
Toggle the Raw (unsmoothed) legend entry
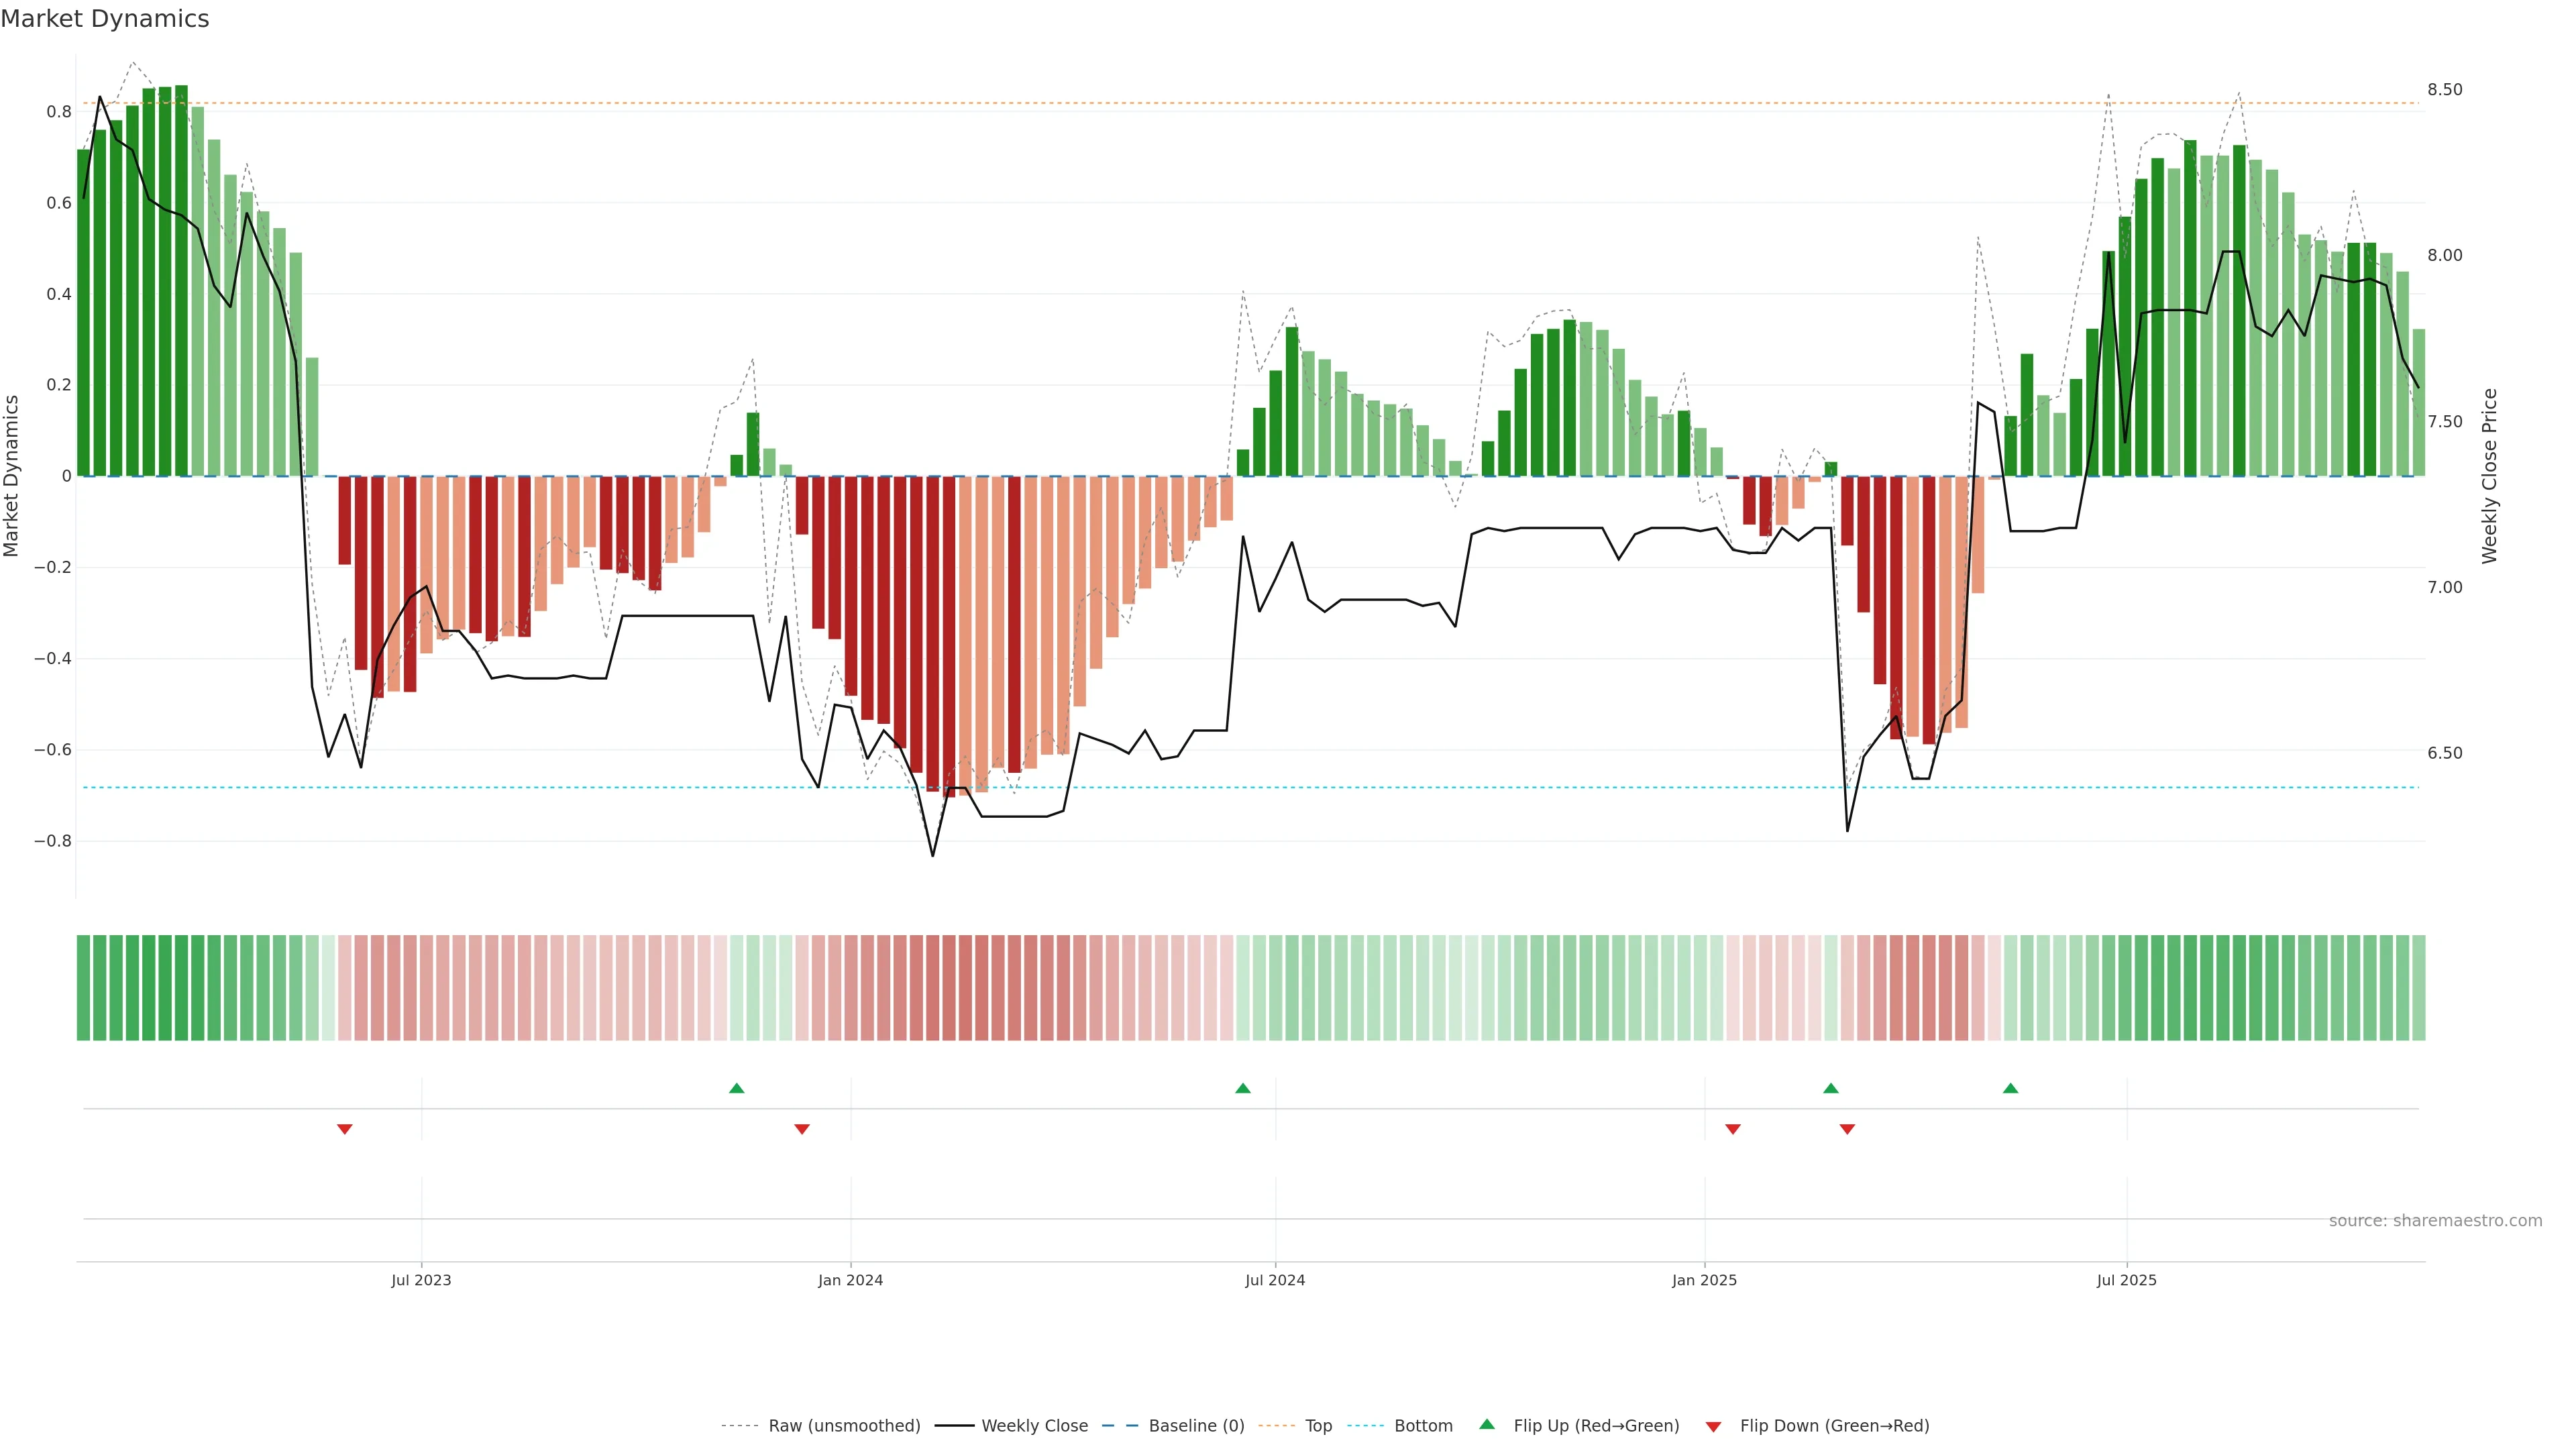[x=844, y=1426]
